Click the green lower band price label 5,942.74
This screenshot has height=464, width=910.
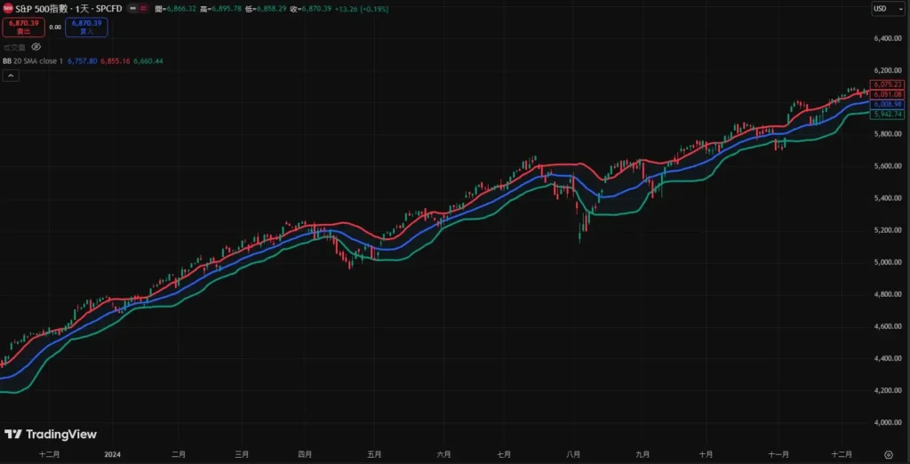click(887, 114)
